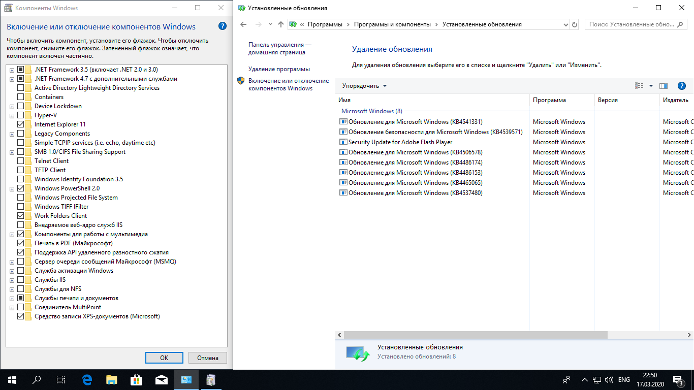
Task: Click the help icon in Windows Components dialog
Action: [222, 26]
